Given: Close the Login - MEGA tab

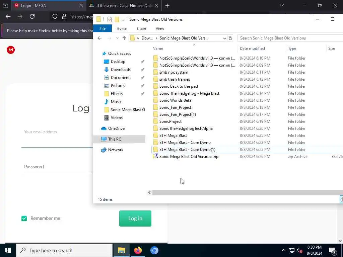Looking at the screenshot, I should (81, 6).
